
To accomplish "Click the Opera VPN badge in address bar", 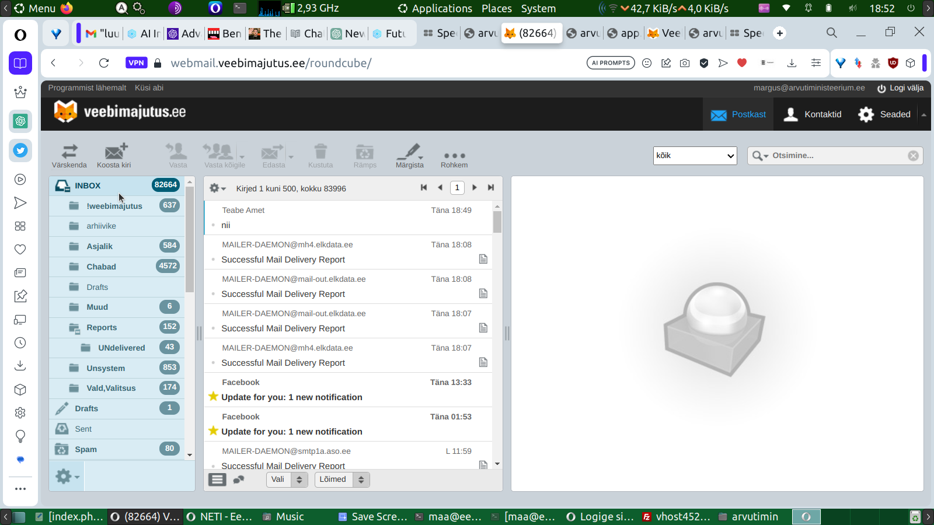I will click(136, 63).
